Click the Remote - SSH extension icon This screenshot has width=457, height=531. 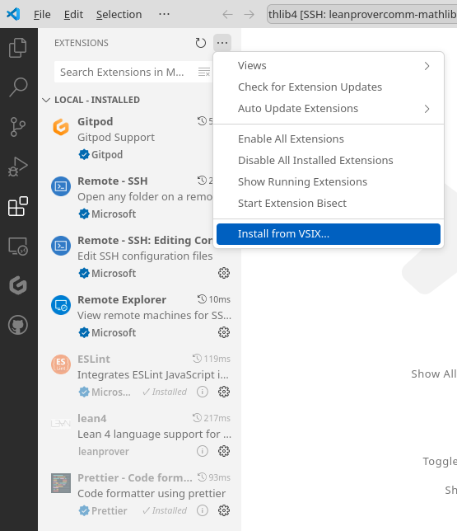coord(61,186)
